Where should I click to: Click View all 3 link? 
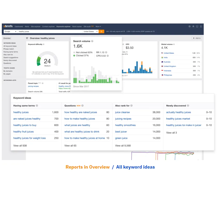point(171,133)
